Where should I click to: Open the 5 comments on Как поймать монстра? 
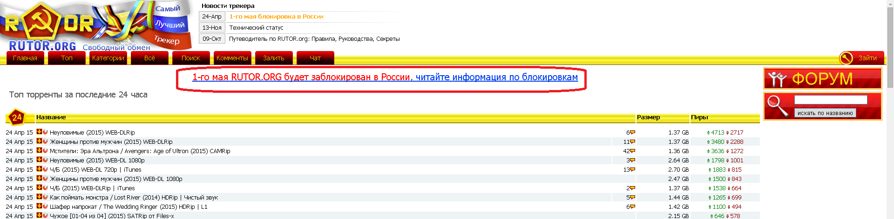(x=630, y=198)
